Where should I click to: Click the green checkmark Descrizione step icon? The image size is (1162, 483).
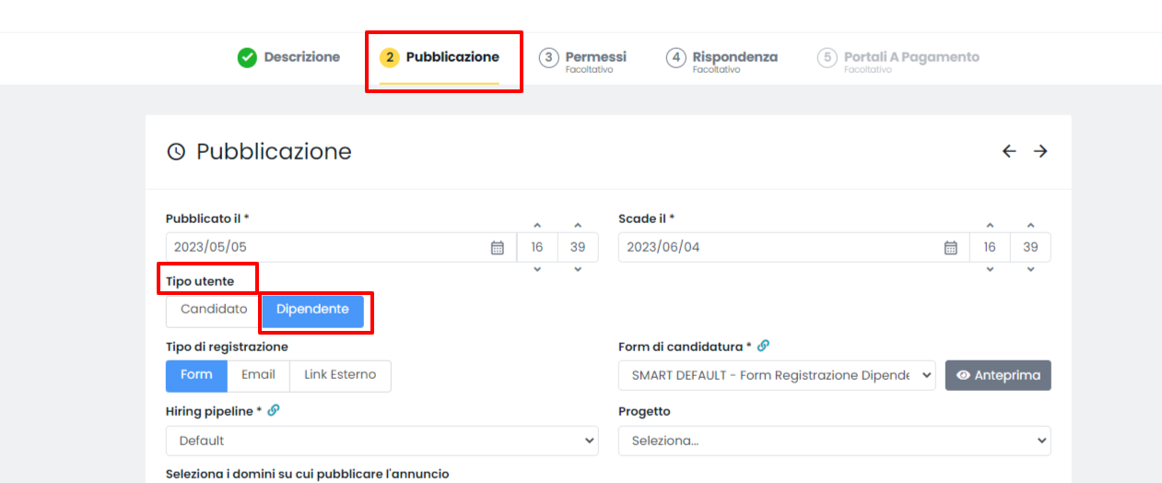[x=247, y=57]
